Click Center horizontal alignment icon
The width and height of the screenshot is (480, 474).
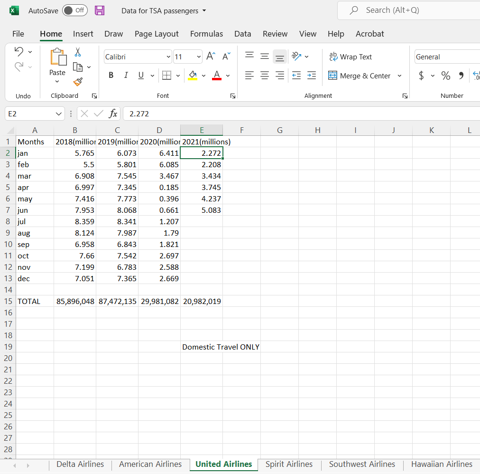coord(265,75)
